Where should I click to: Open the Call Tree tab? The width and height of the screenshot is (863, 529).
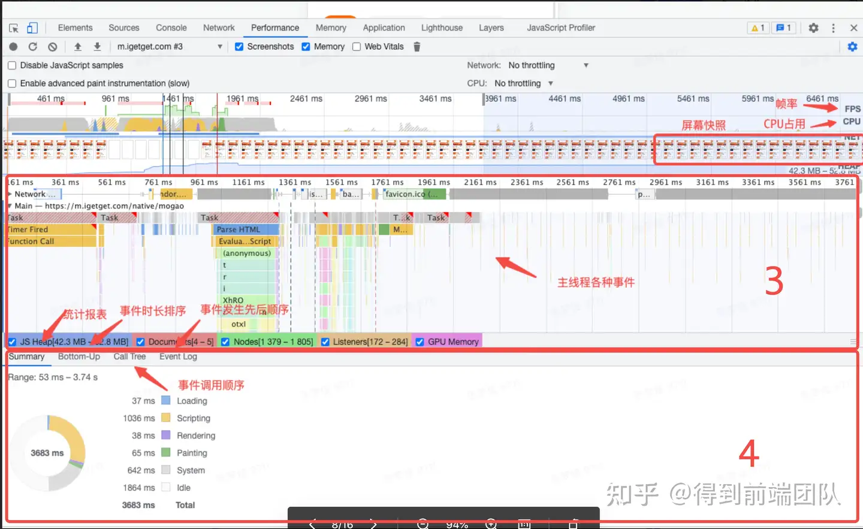click(x=129, y=356)
